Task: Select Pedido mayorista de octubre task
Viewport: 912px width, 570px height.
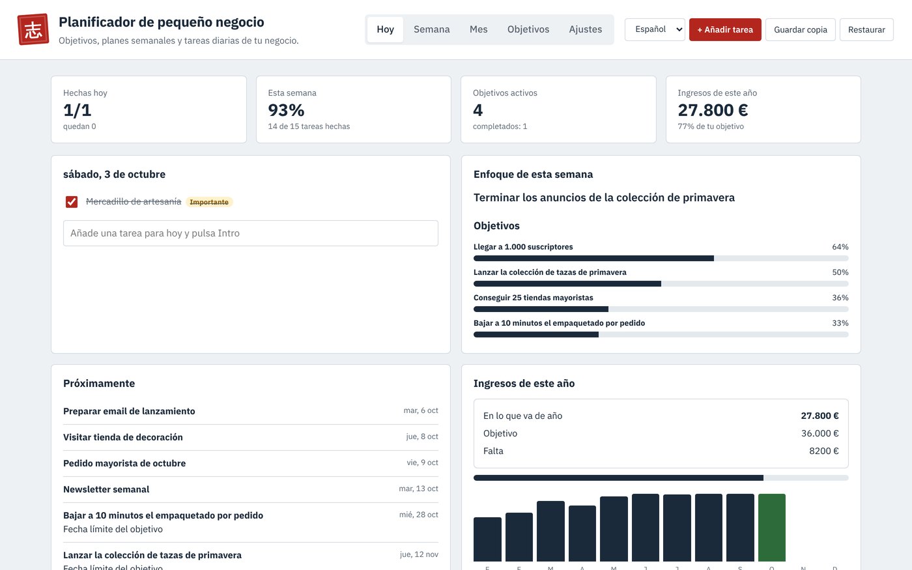Action: (x=251, y=463)
